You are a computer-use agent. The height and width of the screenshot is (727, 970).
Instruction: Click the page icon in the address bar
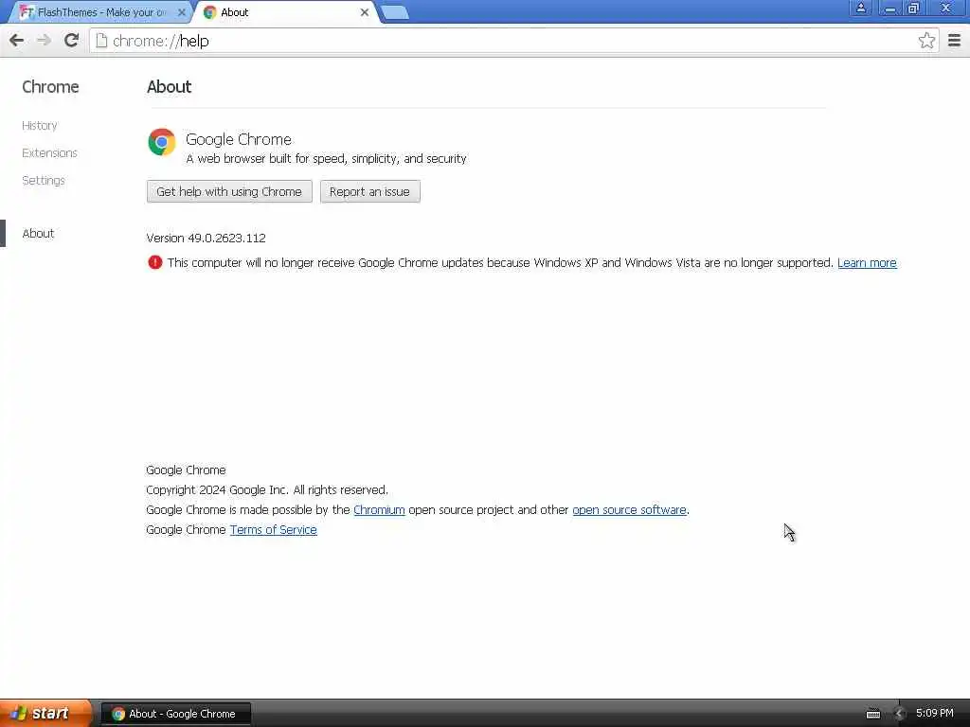pos(101,41)
